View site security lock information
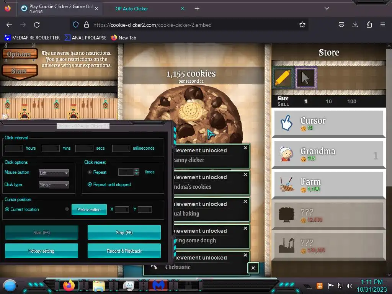Screen dimensions: 392x294 coord(87,24)
